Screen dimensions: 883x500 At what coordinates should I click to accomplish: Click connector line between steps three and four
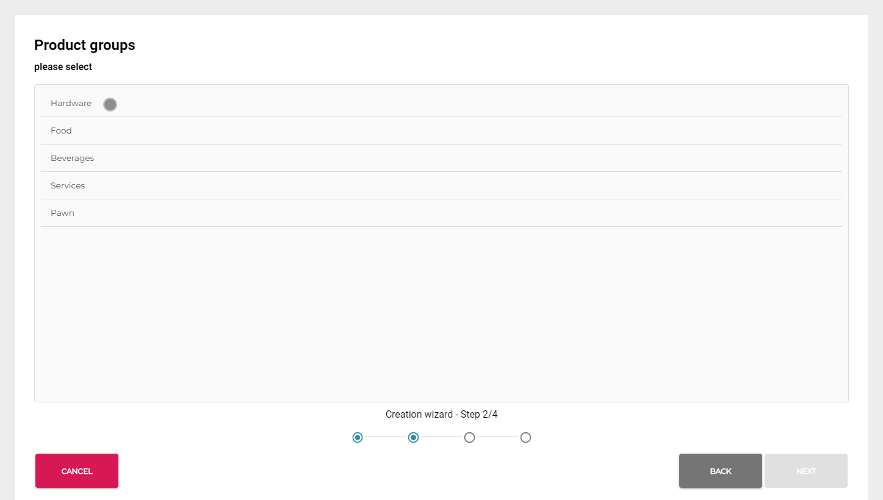[497, 437]
